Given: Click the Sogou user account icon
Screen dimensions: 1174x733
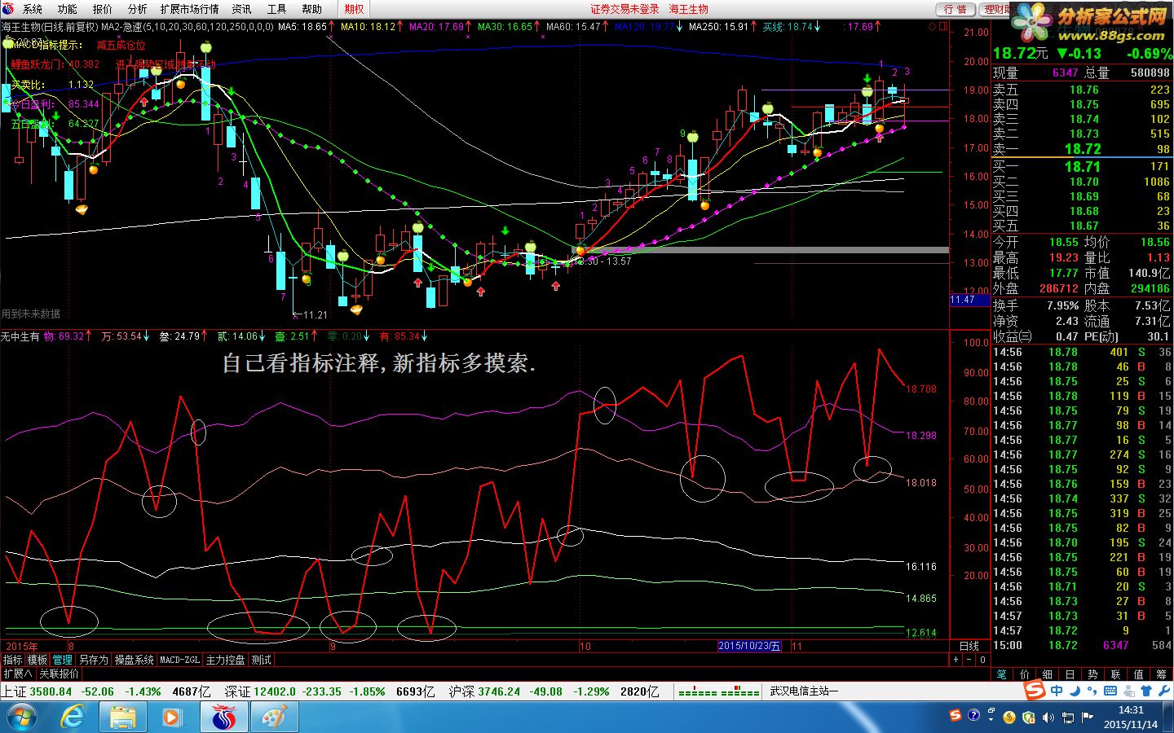Looking at the screenshot, I should tap(1128, 691).
